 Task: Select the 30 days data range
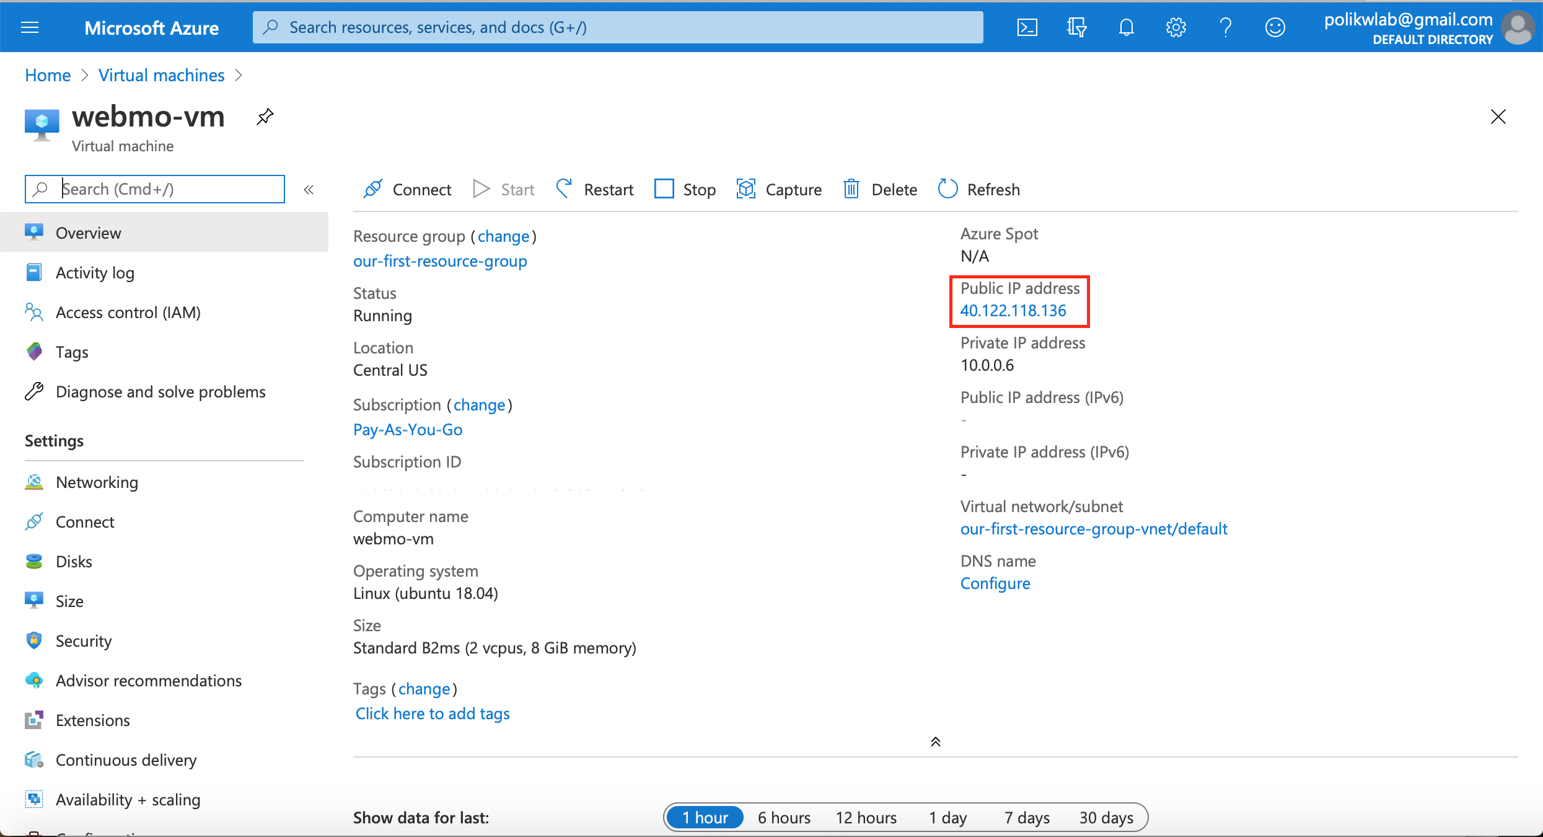[1106, 817]
